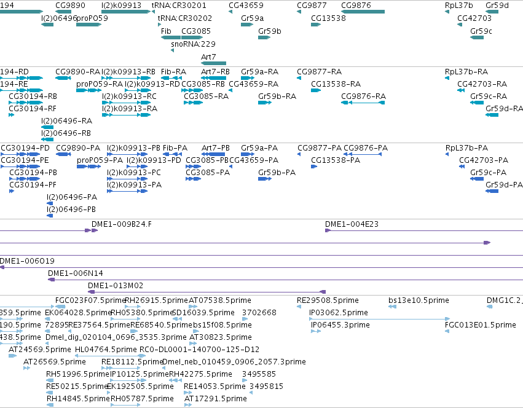
Task: Select the CG42703 gene label
Action: [474, 18]
